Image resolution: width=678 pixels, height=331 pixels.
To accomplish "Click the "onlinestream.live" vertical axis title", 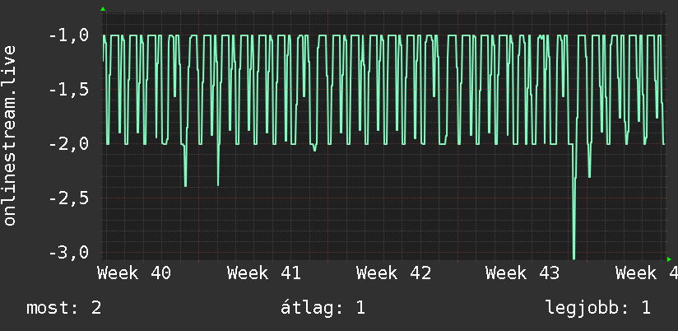I will [9, 135].
